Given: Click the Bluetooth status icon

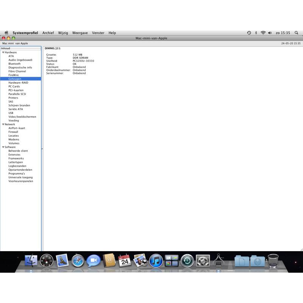Looking at the screenshot, I should click(256, 33).
